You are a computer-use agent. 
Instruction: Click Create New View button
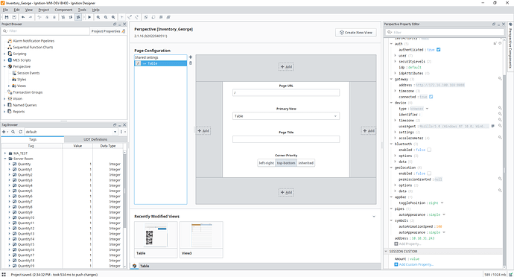pos(355,33)
